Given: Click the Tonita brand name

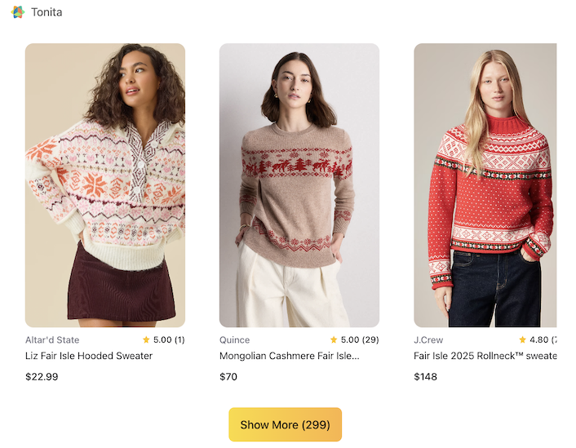Looking at the screenshot, I should (47, 12).
